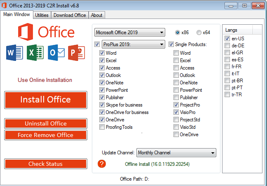Open the Update Channel Monthly Channel dropdown

point(176,153)
